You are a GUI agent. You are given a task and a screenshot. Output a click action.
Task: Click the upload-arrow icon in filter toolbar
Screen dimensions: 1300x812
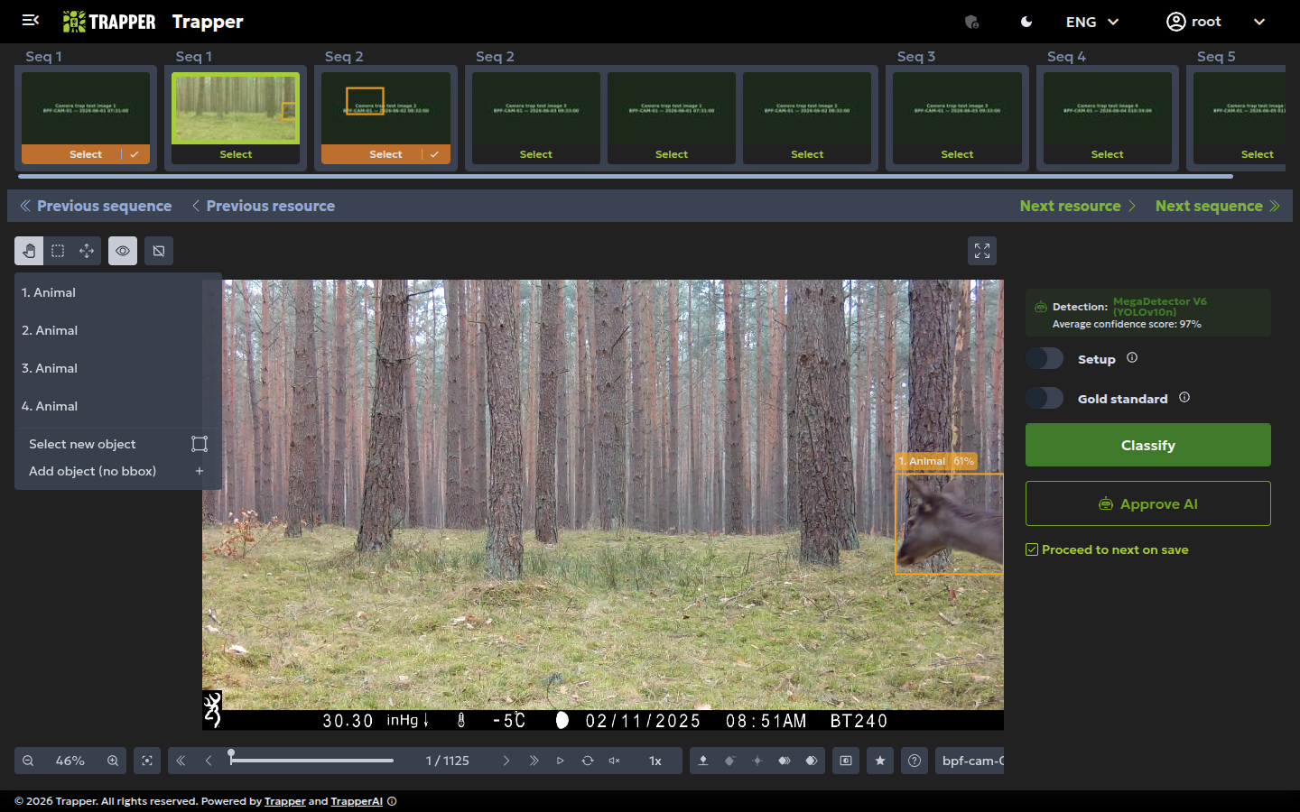(703, 761)
